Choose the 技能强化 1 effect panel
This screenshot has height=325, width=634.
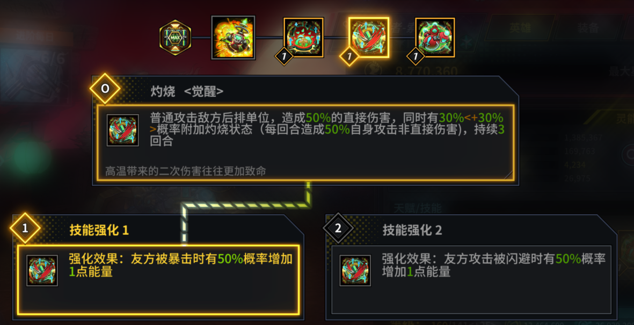pos(158,280)
